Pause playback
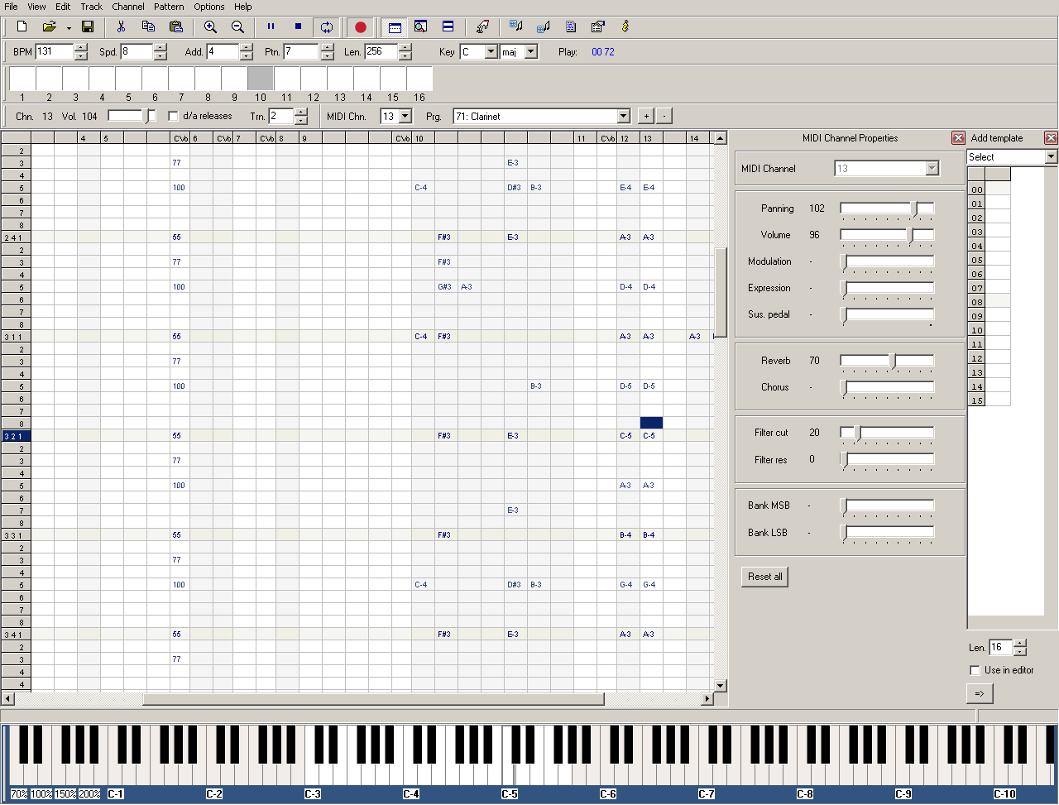Viewport: 1059px width, 805px height. click(271, 26)
